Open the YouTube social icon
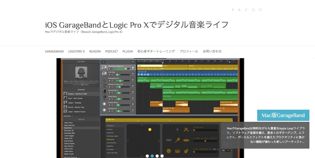This screenshot has width=315, height=158. point(253,10)
